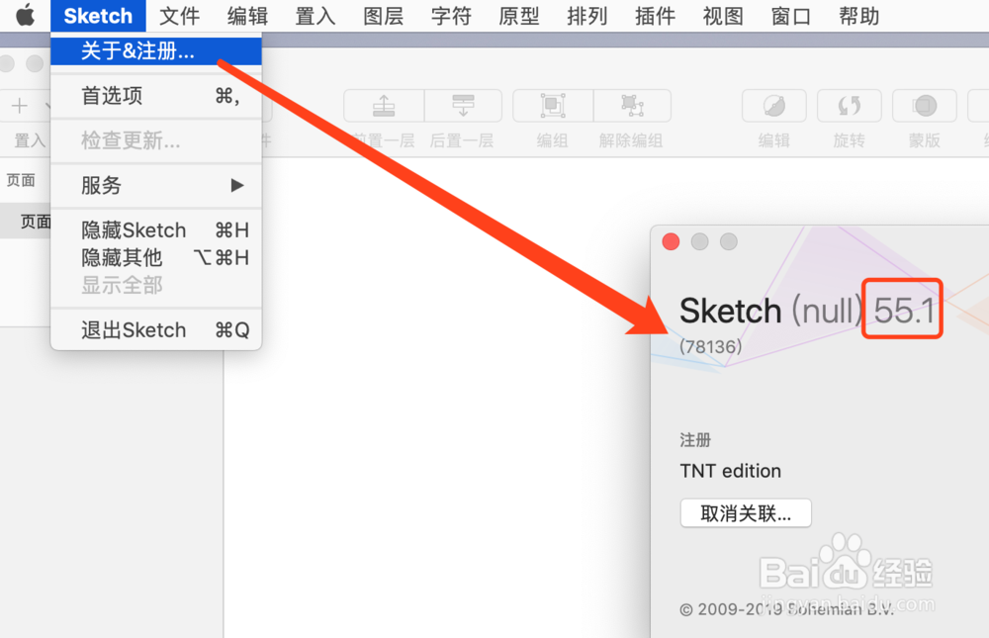Open the Sketch application menu
The image size is (989, 638).
click(98, 16)
